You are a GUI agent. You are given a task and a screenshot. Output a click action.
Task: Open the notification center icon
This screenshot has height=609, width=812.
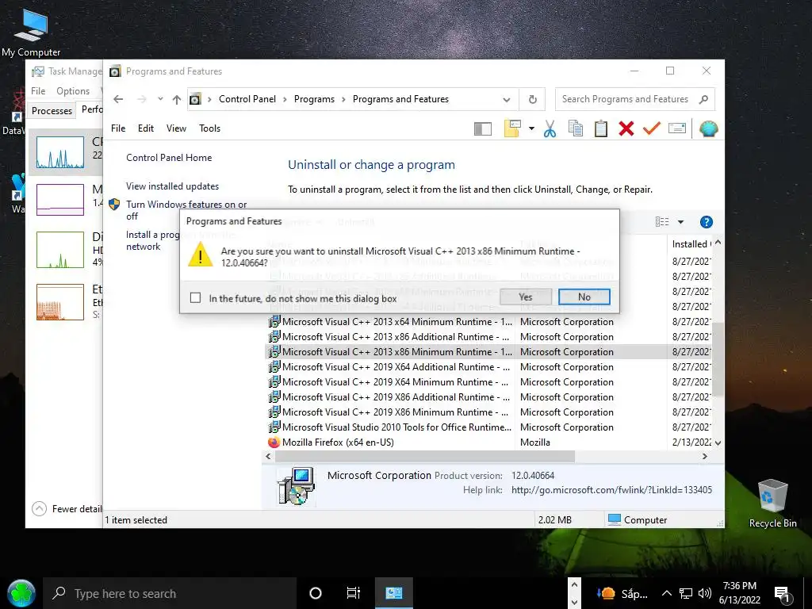click(782, 594)
